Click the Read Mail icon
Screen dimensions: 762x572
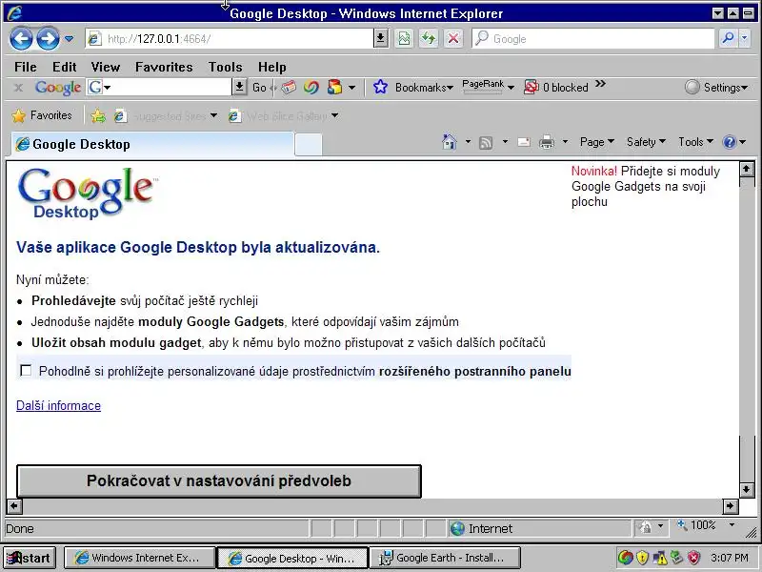click(x=524, y=142)
